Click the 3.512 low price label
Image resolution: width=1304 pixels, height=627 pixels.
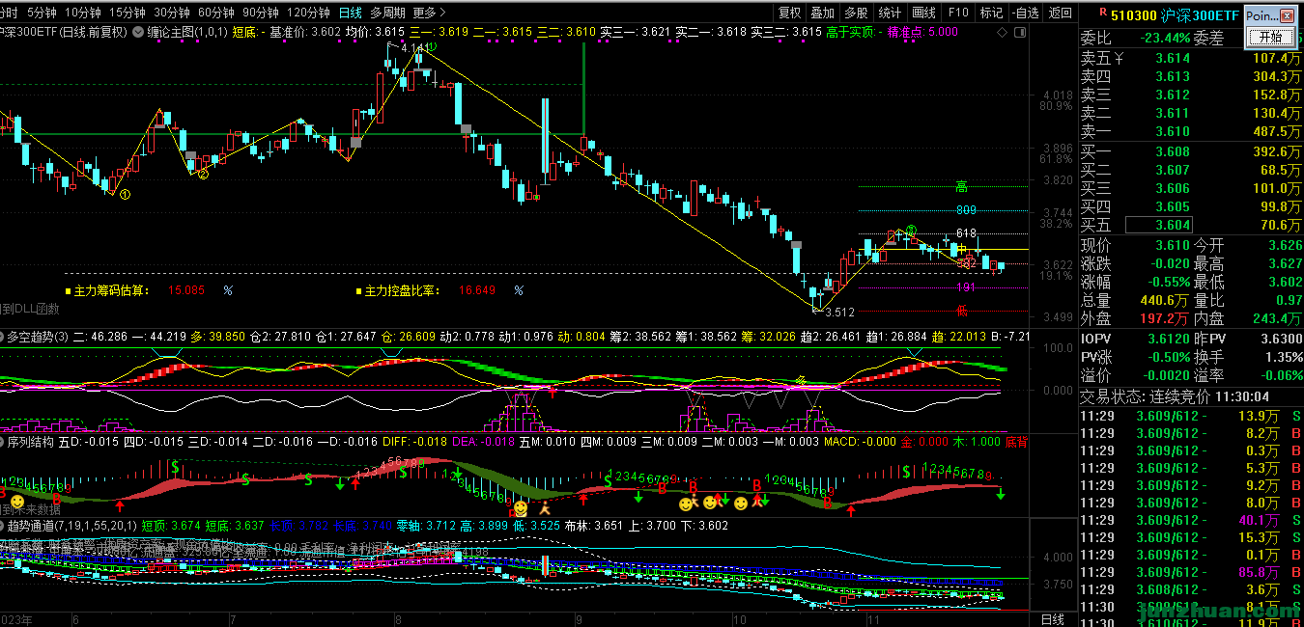(x=840, y=312)
